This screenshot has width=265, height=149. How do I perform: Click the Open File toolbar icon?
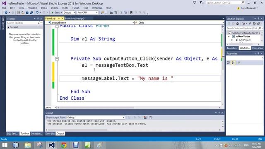tap(23, 13)
